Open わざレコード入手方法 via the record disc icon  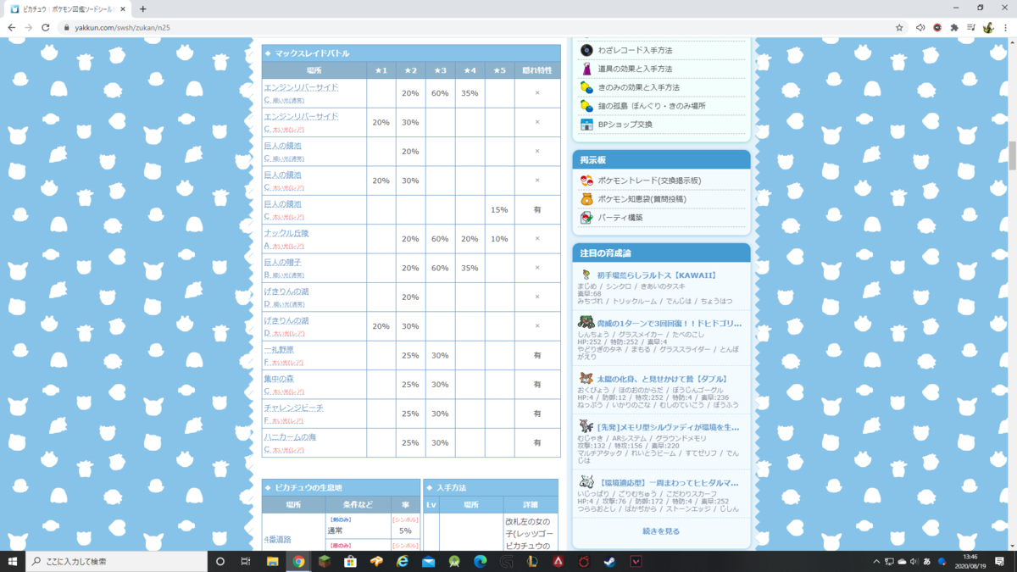point(586,50)
